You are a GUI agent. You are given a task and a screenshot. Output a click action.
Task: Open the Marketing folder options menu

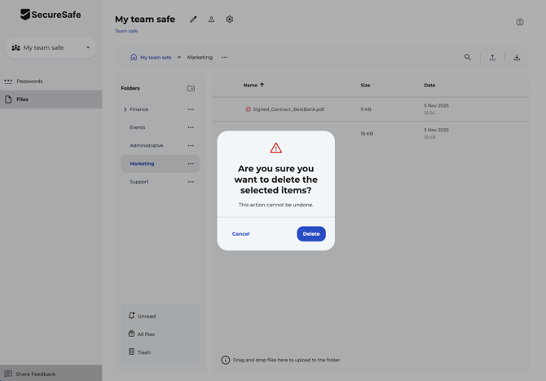point(191,164)
